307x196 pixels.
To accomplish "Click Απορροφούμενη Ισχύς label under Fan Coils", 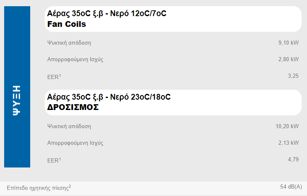I will [x=75, y=59].
